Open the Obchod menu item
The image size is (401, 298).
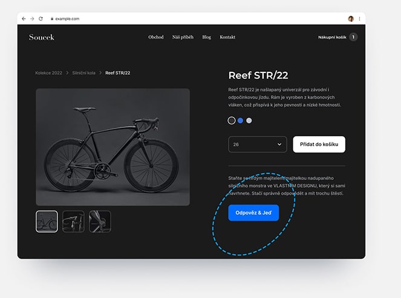coord(156,37)
